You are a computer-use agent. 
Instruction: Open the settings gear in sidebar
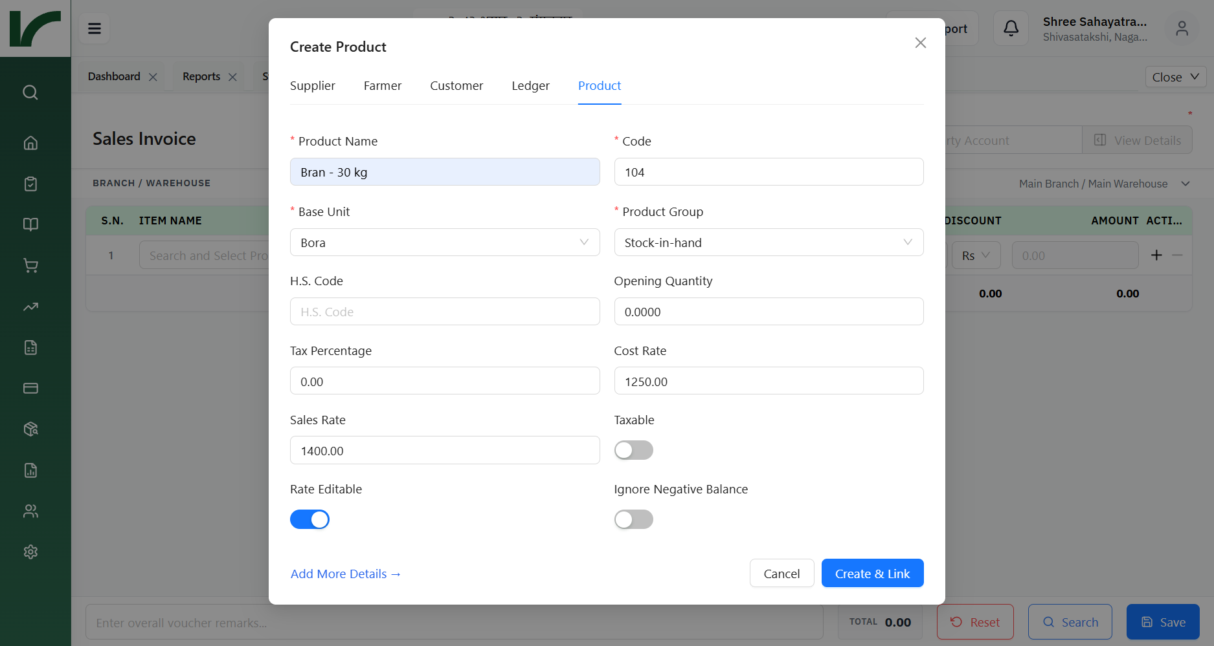click(30, 552)
